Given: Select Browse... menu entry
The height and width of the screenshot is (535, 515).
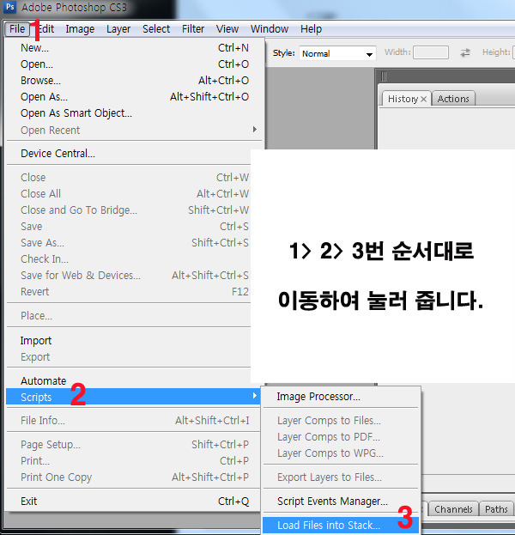Looking at the screenshot, I should coord(135,81).
